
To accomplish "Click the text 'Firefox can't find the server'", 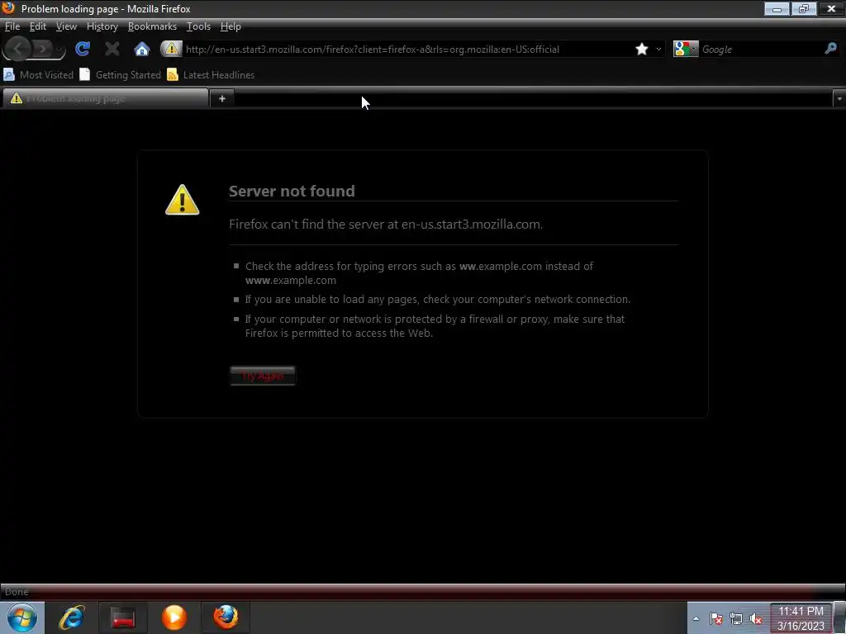I will tap(306, 225).
